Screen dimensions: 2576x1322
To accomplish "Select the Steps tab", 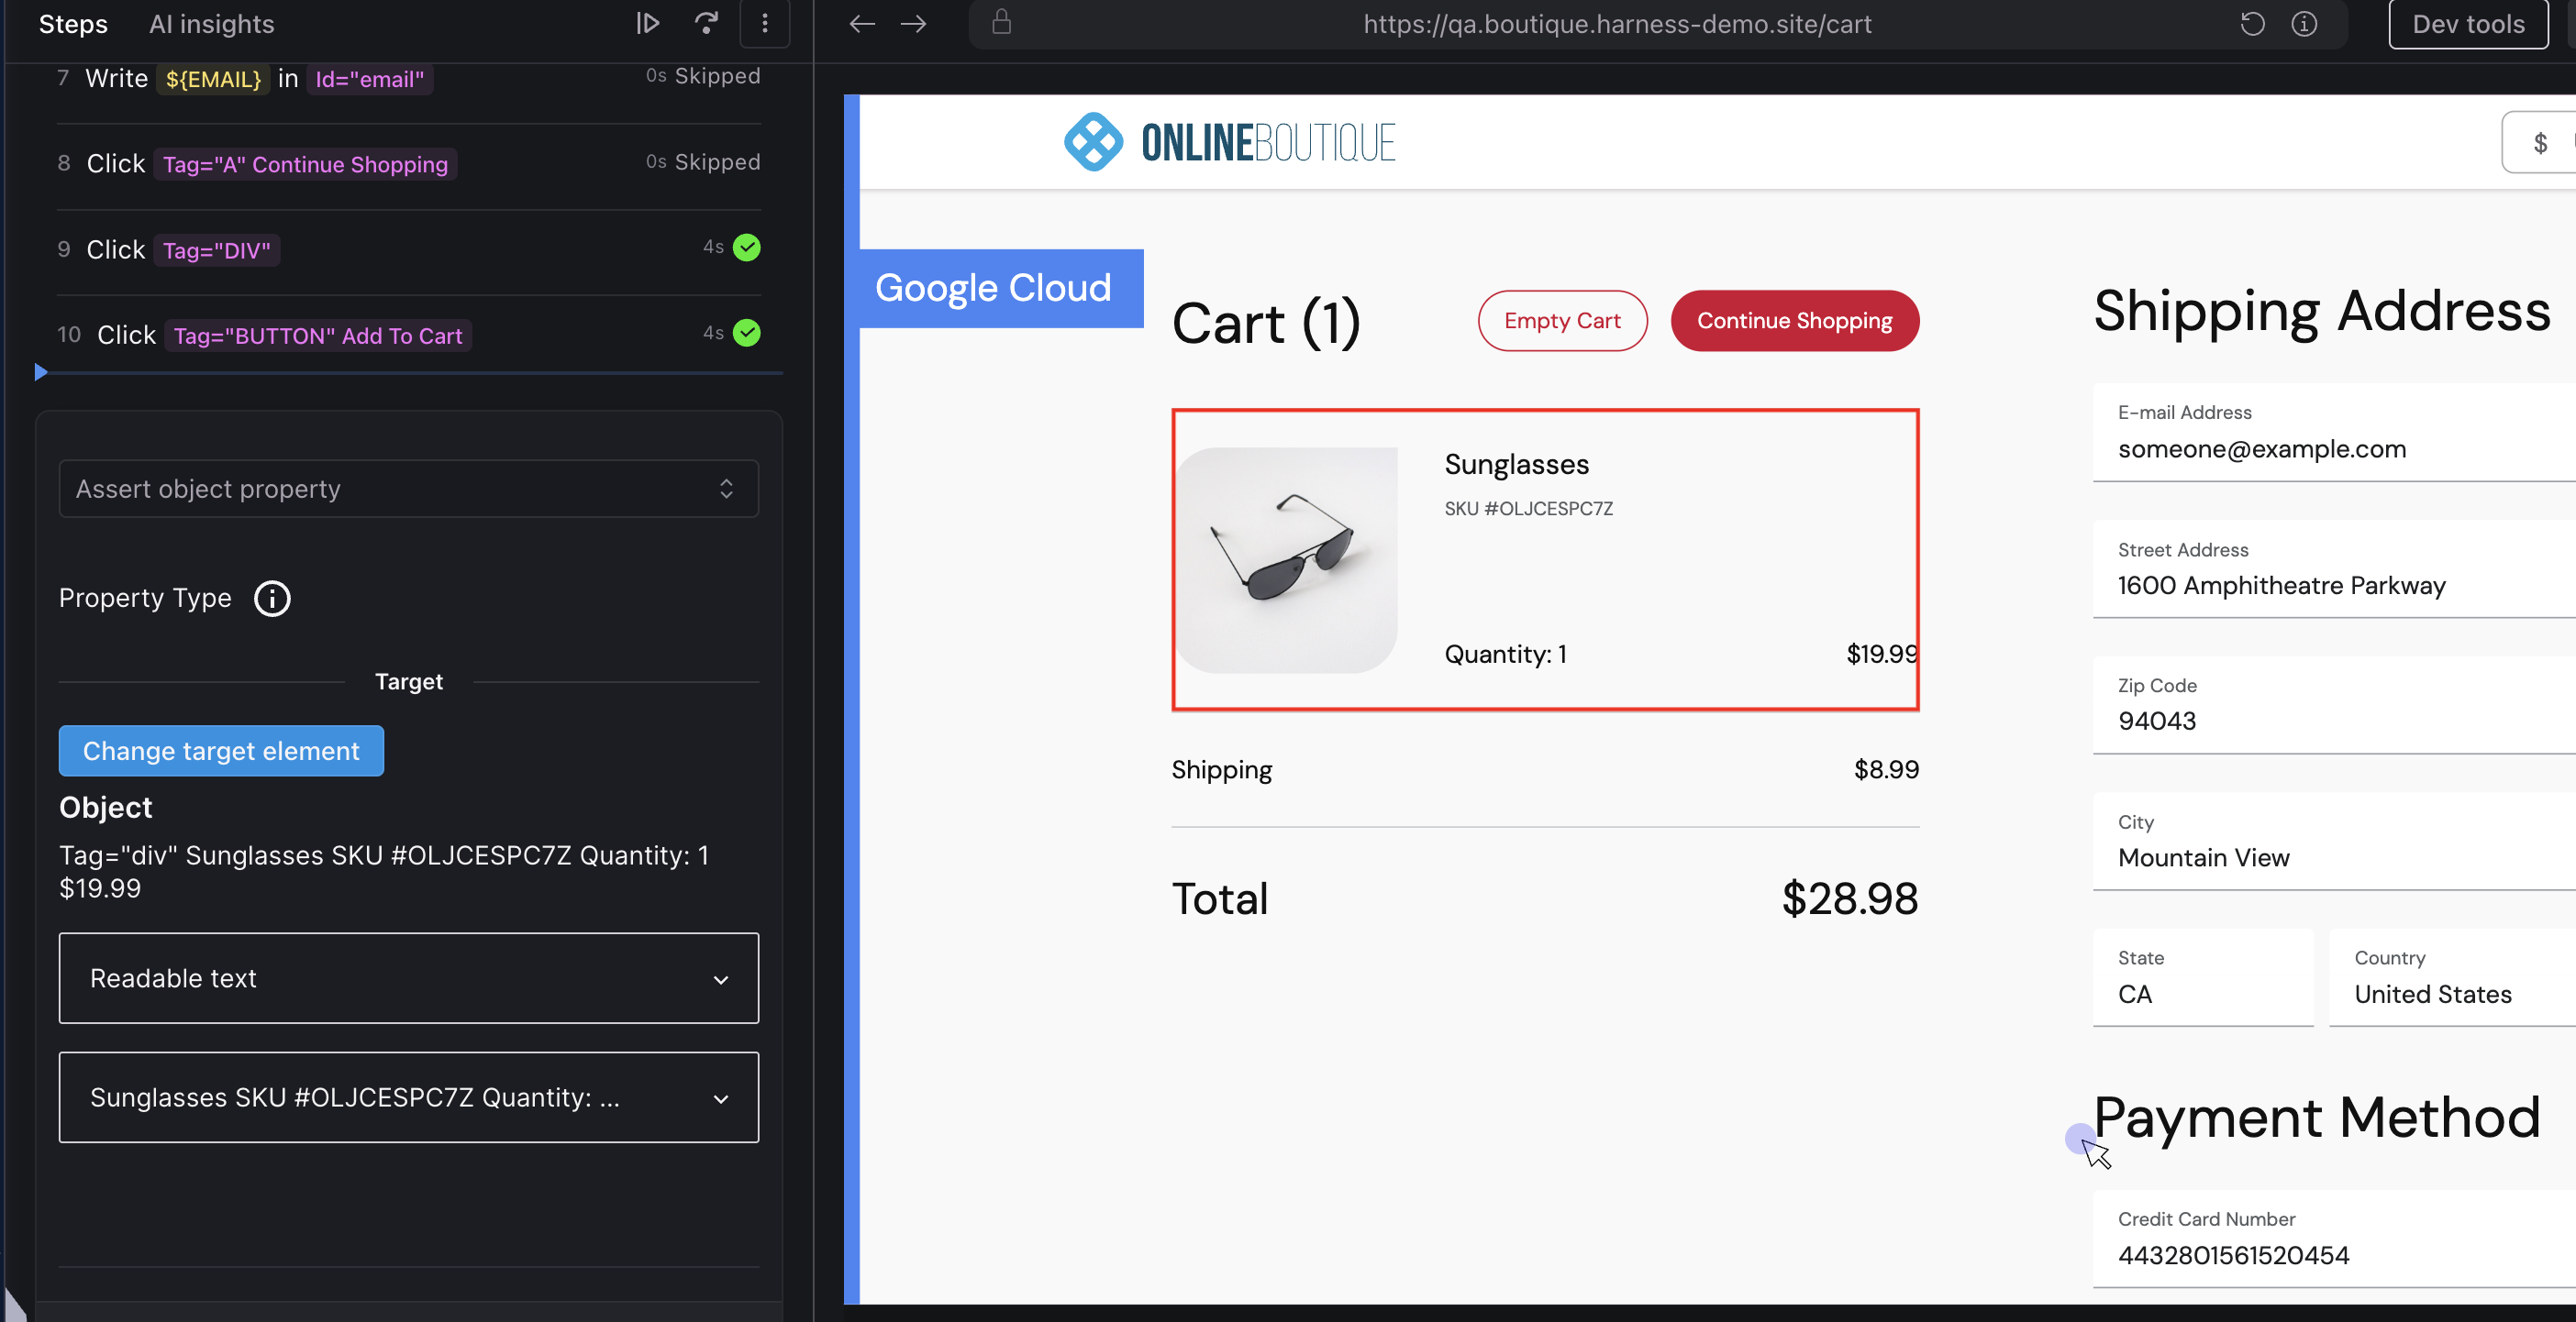I will point(73,24).
